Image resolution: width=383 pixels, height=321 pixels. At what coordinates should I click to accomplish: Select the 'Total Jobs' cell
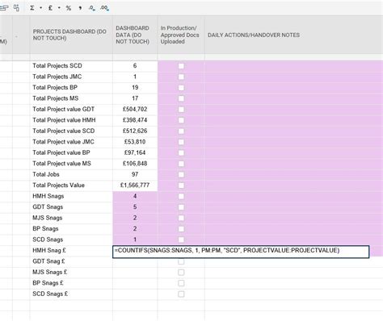(71, 174)
